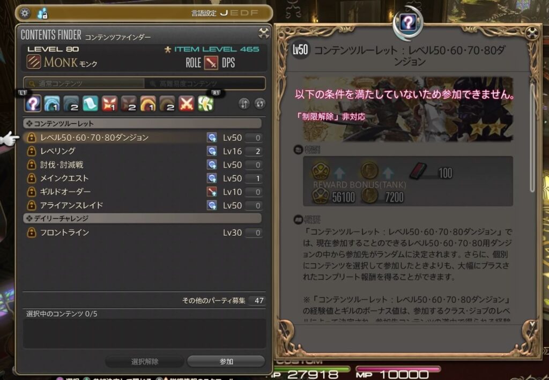549x380 pixels.
Task: Click the 選択解除 clear selection button
Action: 145,361
